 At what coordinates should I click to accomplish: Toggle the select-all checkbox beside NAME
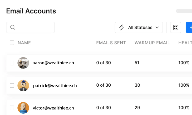pyautogui.click(x=12, y=43)
